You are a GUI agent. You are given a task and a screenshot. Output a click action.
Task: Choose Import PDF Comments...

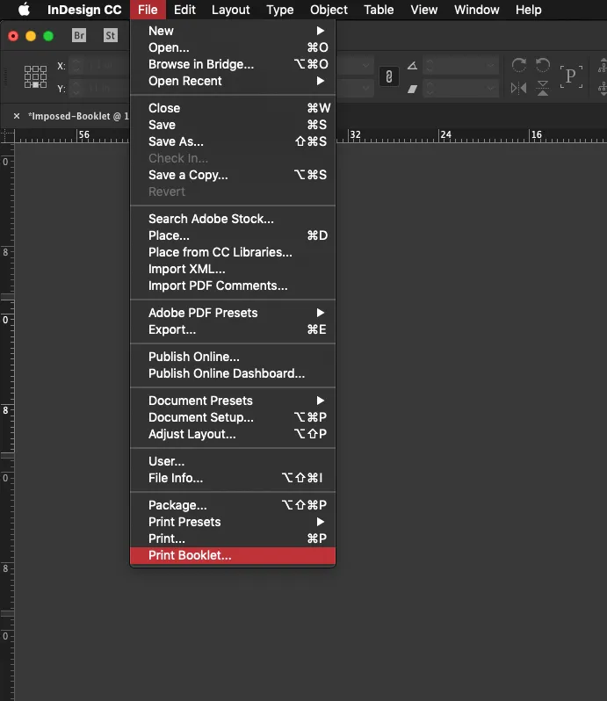(233, 285)
